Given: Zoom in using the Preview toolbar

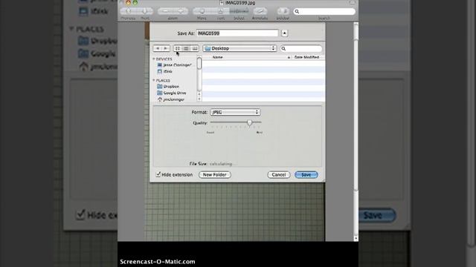Looking at the screenshot, I should (x=180, y=11).
